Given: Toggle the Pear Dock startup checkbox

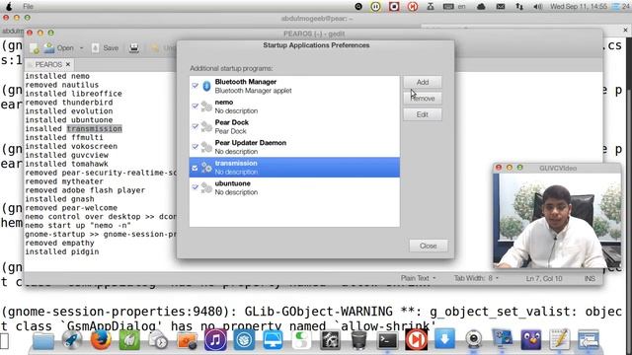Looking at the screenshot, I should 196,126.
